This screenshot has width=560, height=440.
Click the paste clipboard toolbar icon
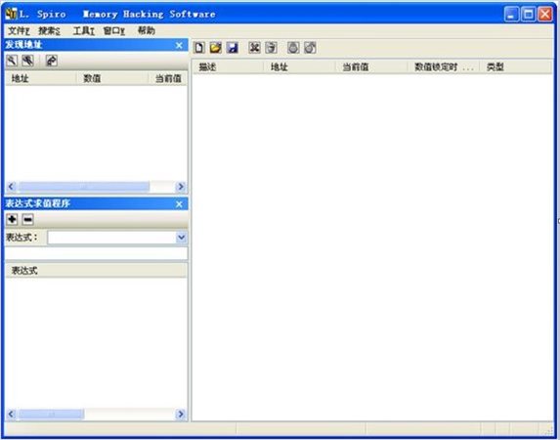(x=271, y=48)
